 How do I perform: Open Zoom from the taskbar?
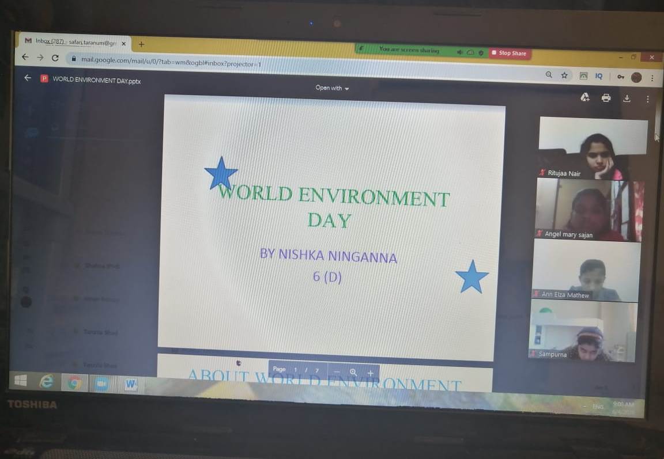pyautogui.click(x=101, y=384)
